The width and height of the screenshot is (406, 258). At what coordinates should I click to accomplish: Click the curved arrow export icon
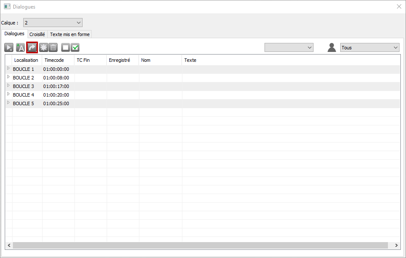click(x=32, y=48)
